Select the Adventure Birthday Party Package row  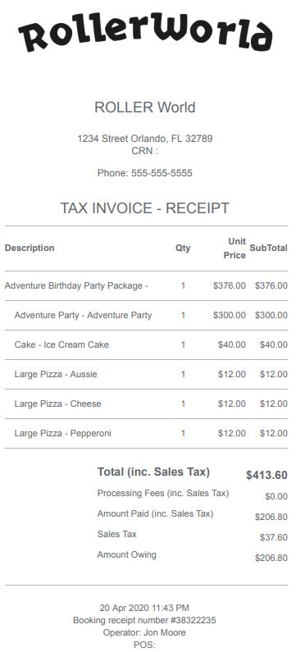146,285
